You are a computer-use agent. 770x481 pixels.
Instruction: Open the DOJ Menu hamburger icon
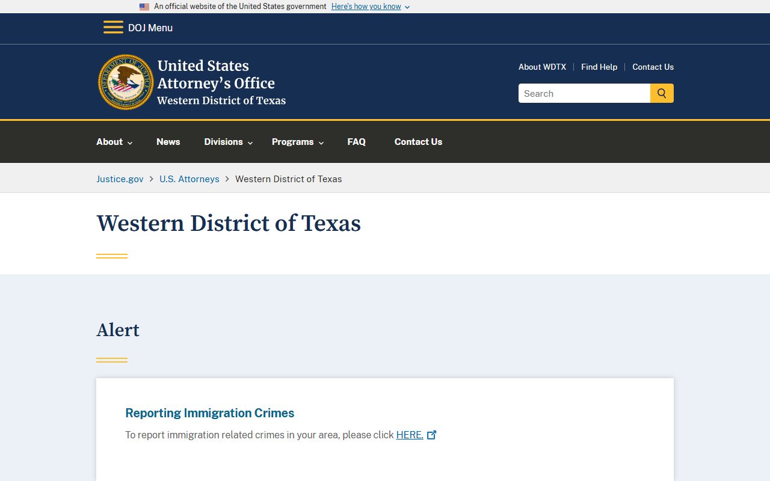113,27
